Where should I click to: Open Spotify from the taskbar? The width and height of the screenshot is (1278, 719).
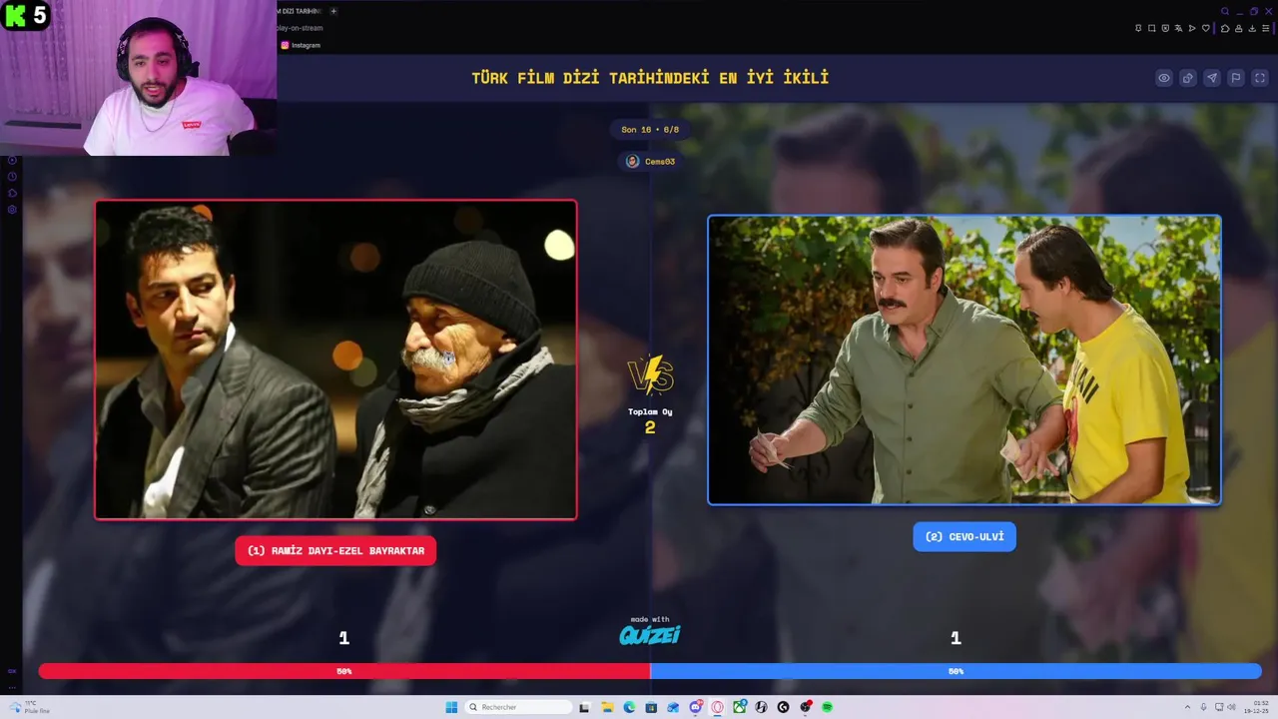pos(827,707)
